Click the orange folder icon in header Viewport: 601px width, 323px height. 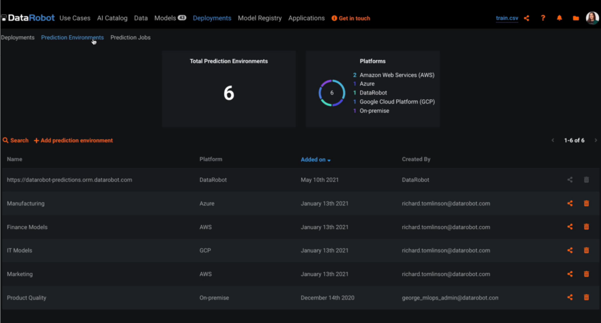[x=576, y=18]
